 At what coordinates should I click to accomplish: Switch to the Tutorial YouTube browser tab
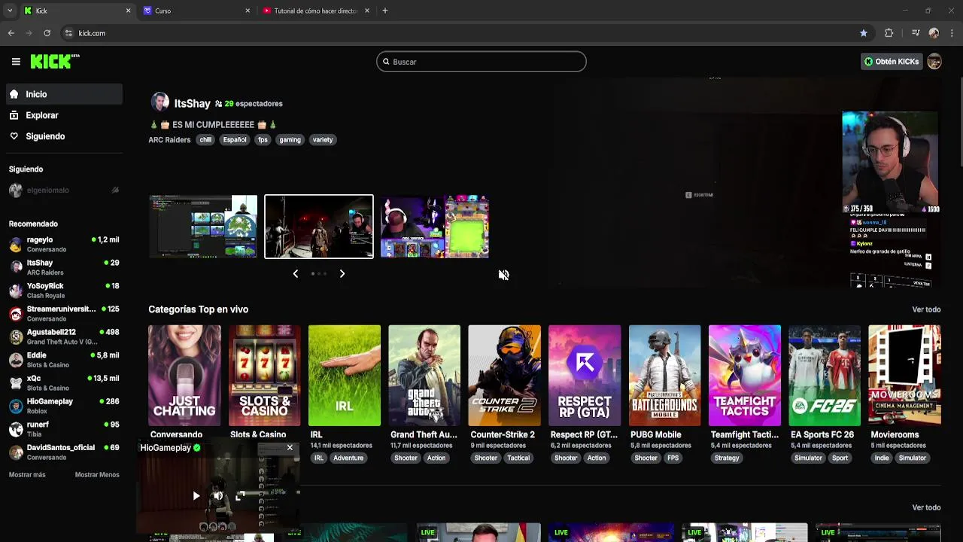(316, 11)
